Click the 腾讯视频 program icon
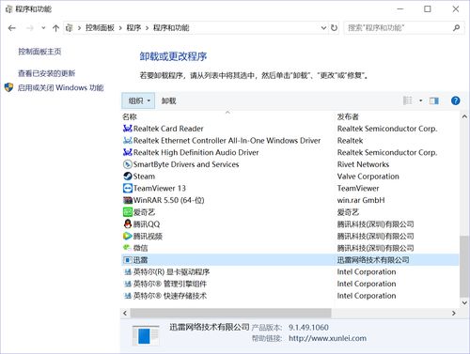The width and height of the screenshot is (470, 354). point(128,236)
